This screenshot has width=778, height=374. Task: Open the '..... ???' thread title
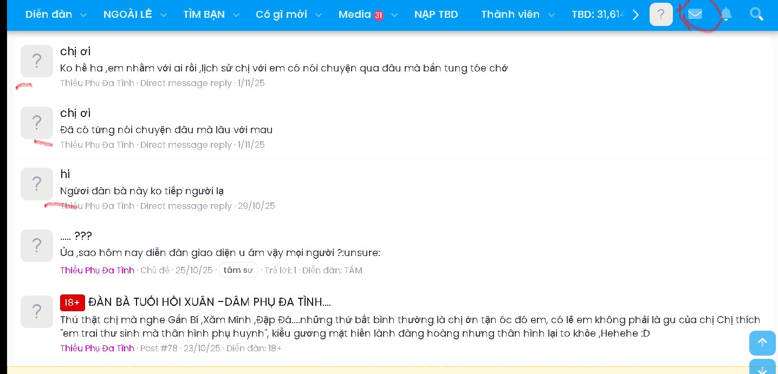coord(76,236)
